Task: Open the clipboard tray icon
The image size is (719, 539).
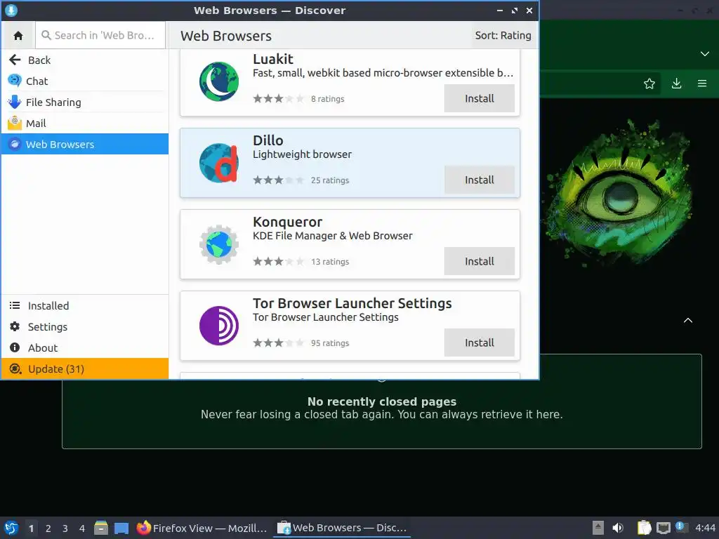Action: (644, 528)
